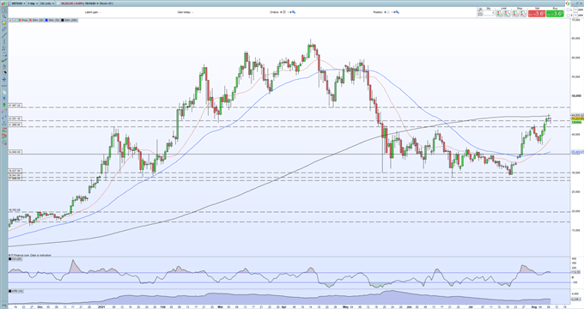Click the green Buy price button
The image size is (584, 309).
[x=555, y=14]
